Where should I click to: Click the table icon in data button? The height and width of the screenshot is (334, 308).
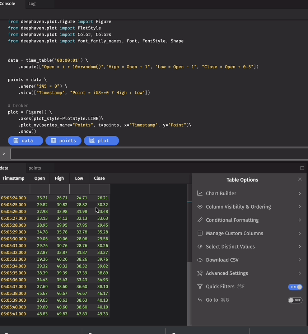click(x=16, y=140)
